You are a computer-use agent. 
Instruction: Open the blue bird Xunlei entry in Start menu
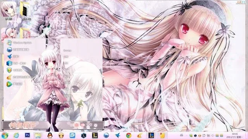pos(13,56)
